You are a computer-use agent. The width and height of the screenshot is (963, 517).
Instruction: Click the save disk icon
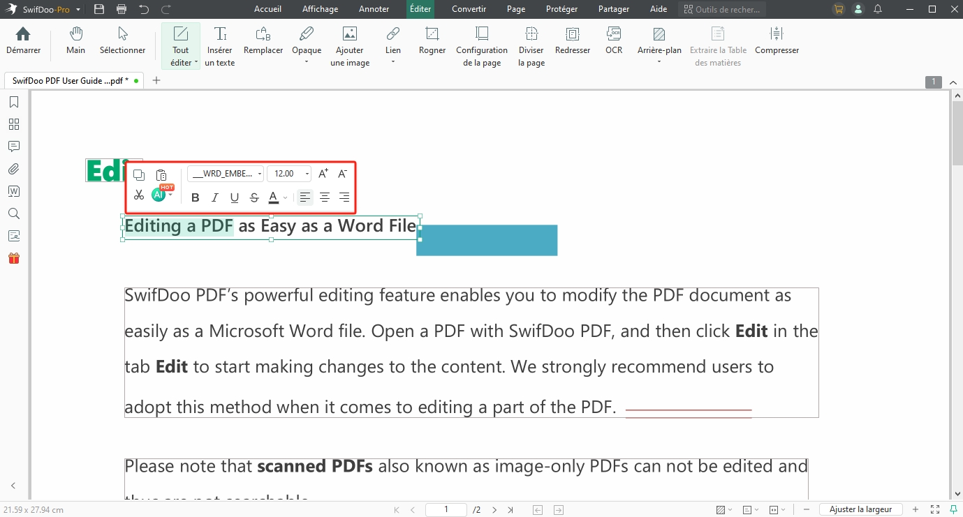click(99, 9)
